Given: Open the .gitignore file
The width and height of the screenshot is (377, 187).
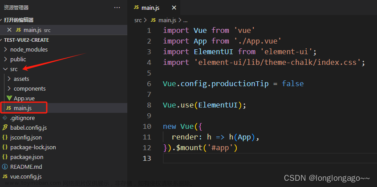Looking at the screenshot, I should click(22, 118).
